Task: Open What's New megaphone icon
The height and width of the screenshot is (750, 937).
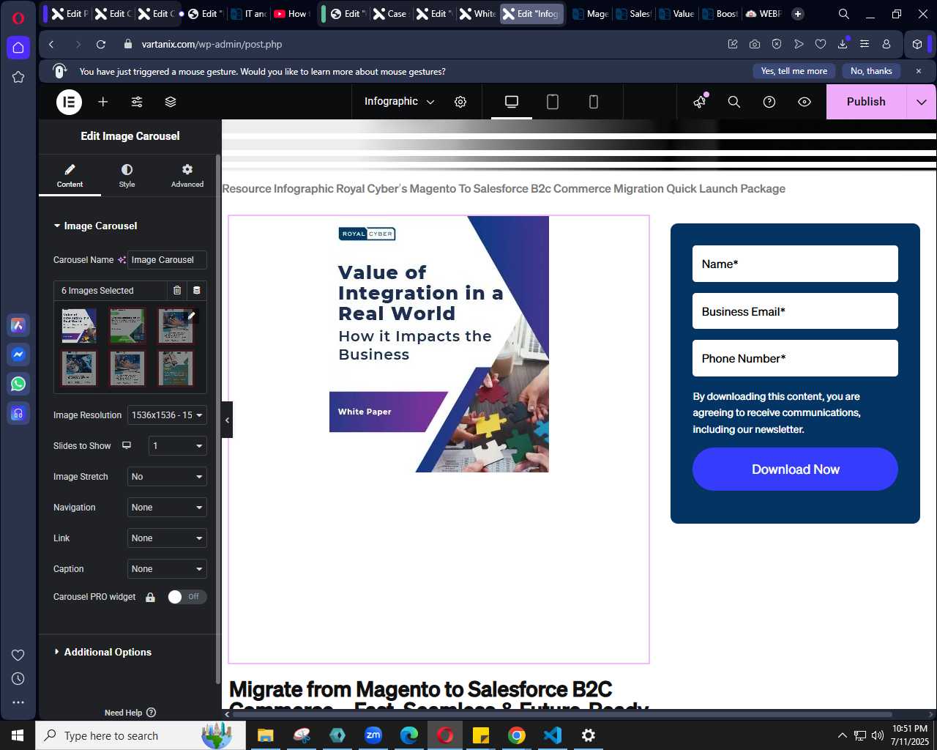Action: tap(700, 102)
